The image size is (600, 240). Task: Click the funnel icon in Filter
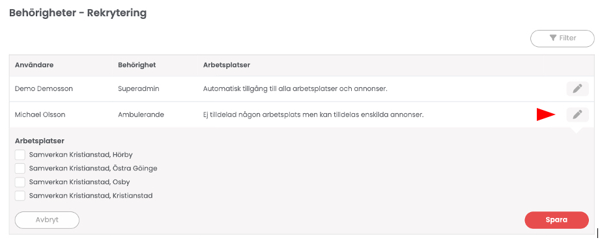[552, 38]
